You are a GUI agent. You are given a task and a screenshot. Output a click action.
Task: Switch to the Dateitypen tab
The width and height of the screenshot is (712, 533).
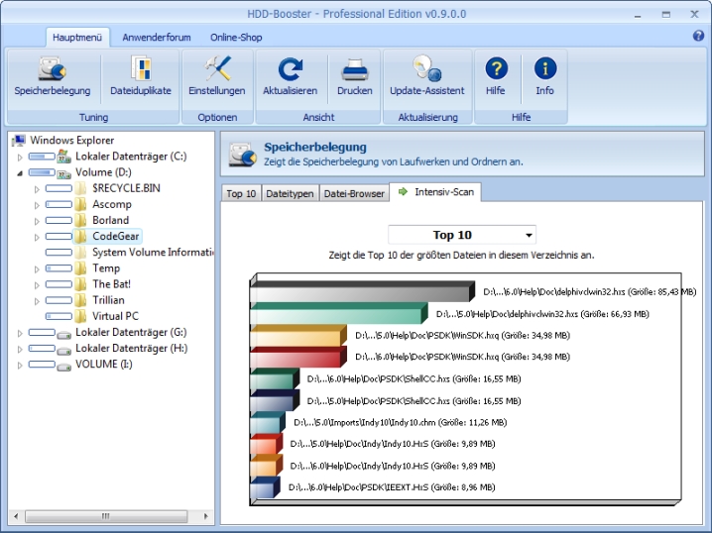coord(290,193)
